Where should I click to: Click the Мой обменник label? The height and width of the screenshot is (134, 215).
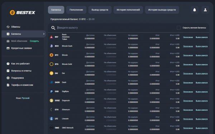[x=19, y=41]
